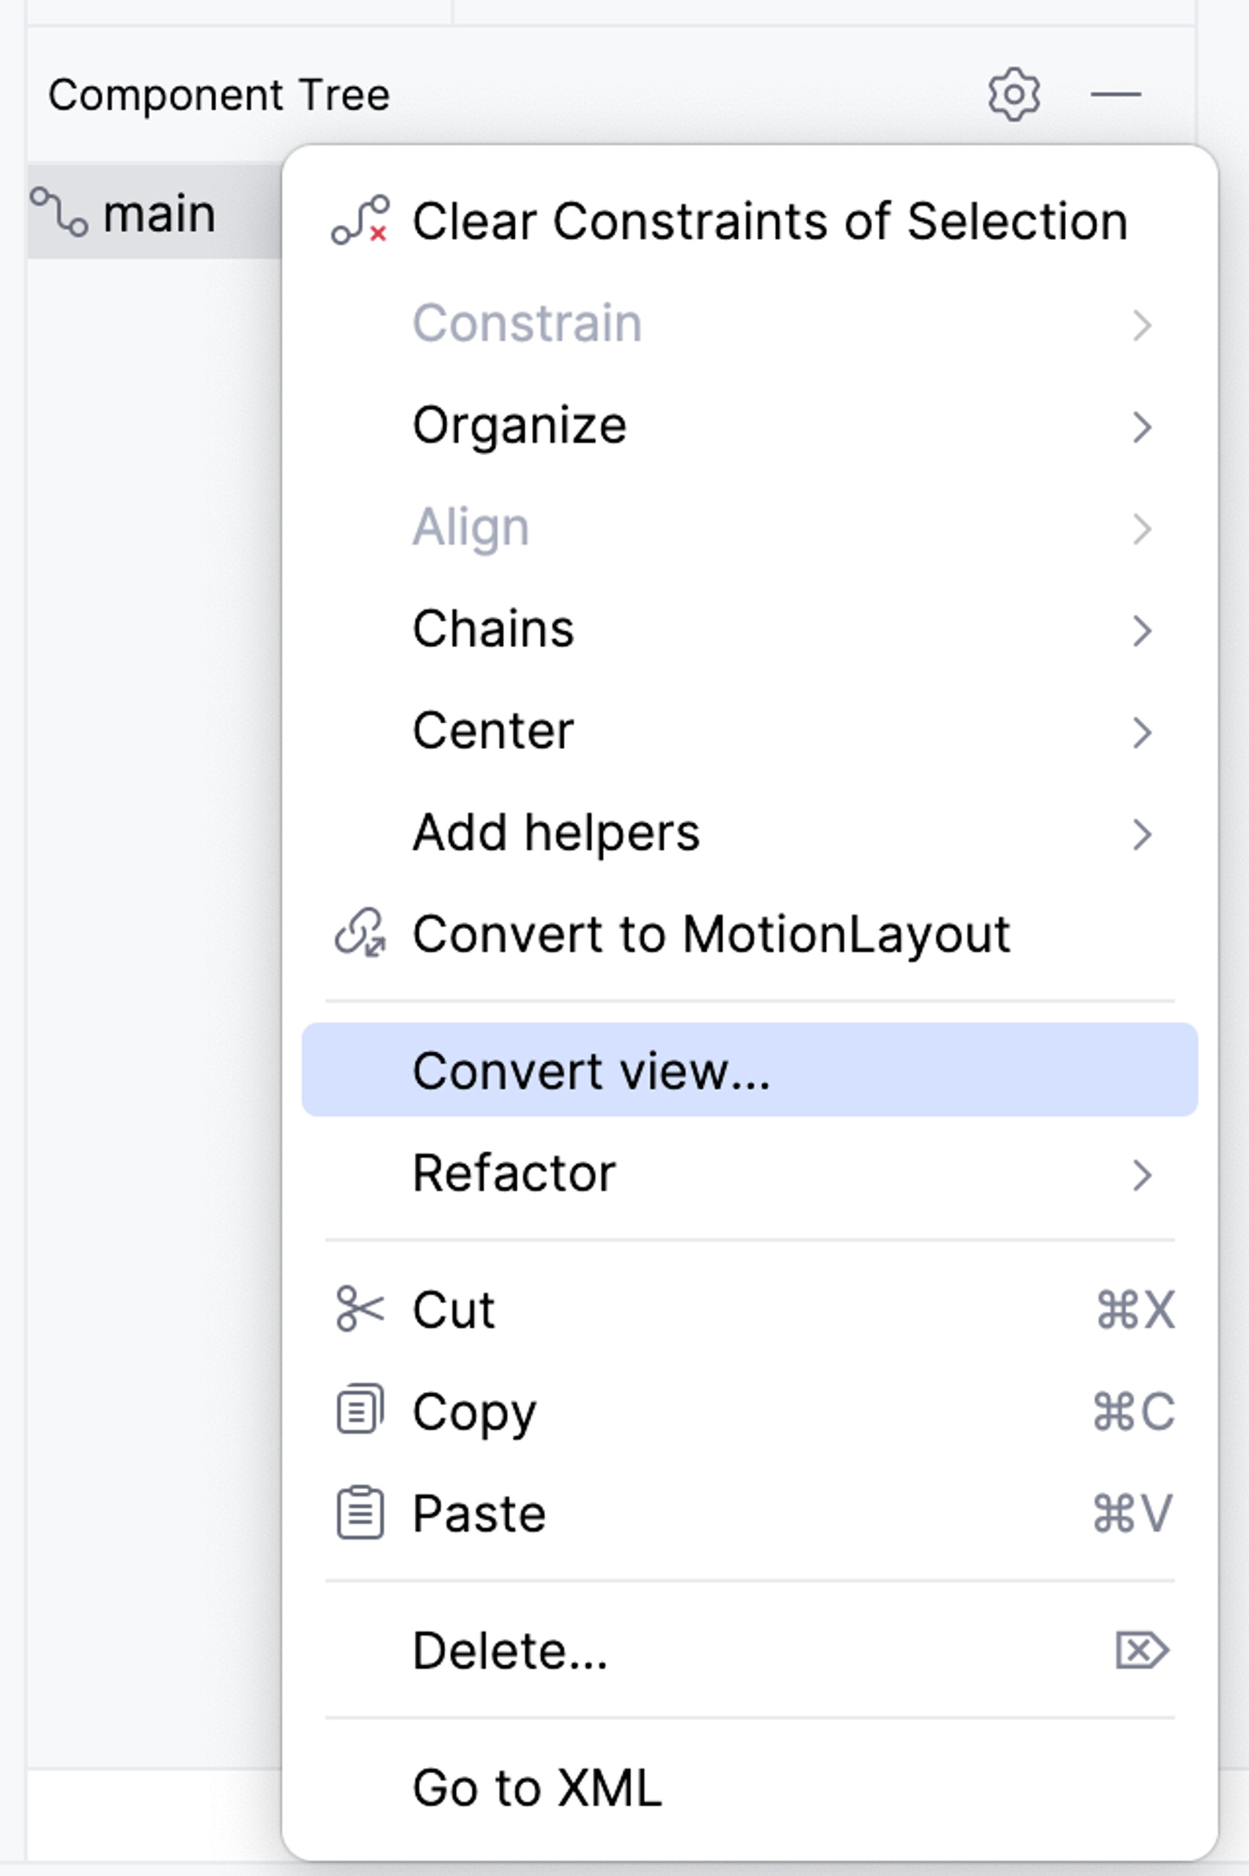Click the ConstraintLayout icon beside main
The height and width of the screenshot is (1876, 1249).
click(x=59, y=212)
